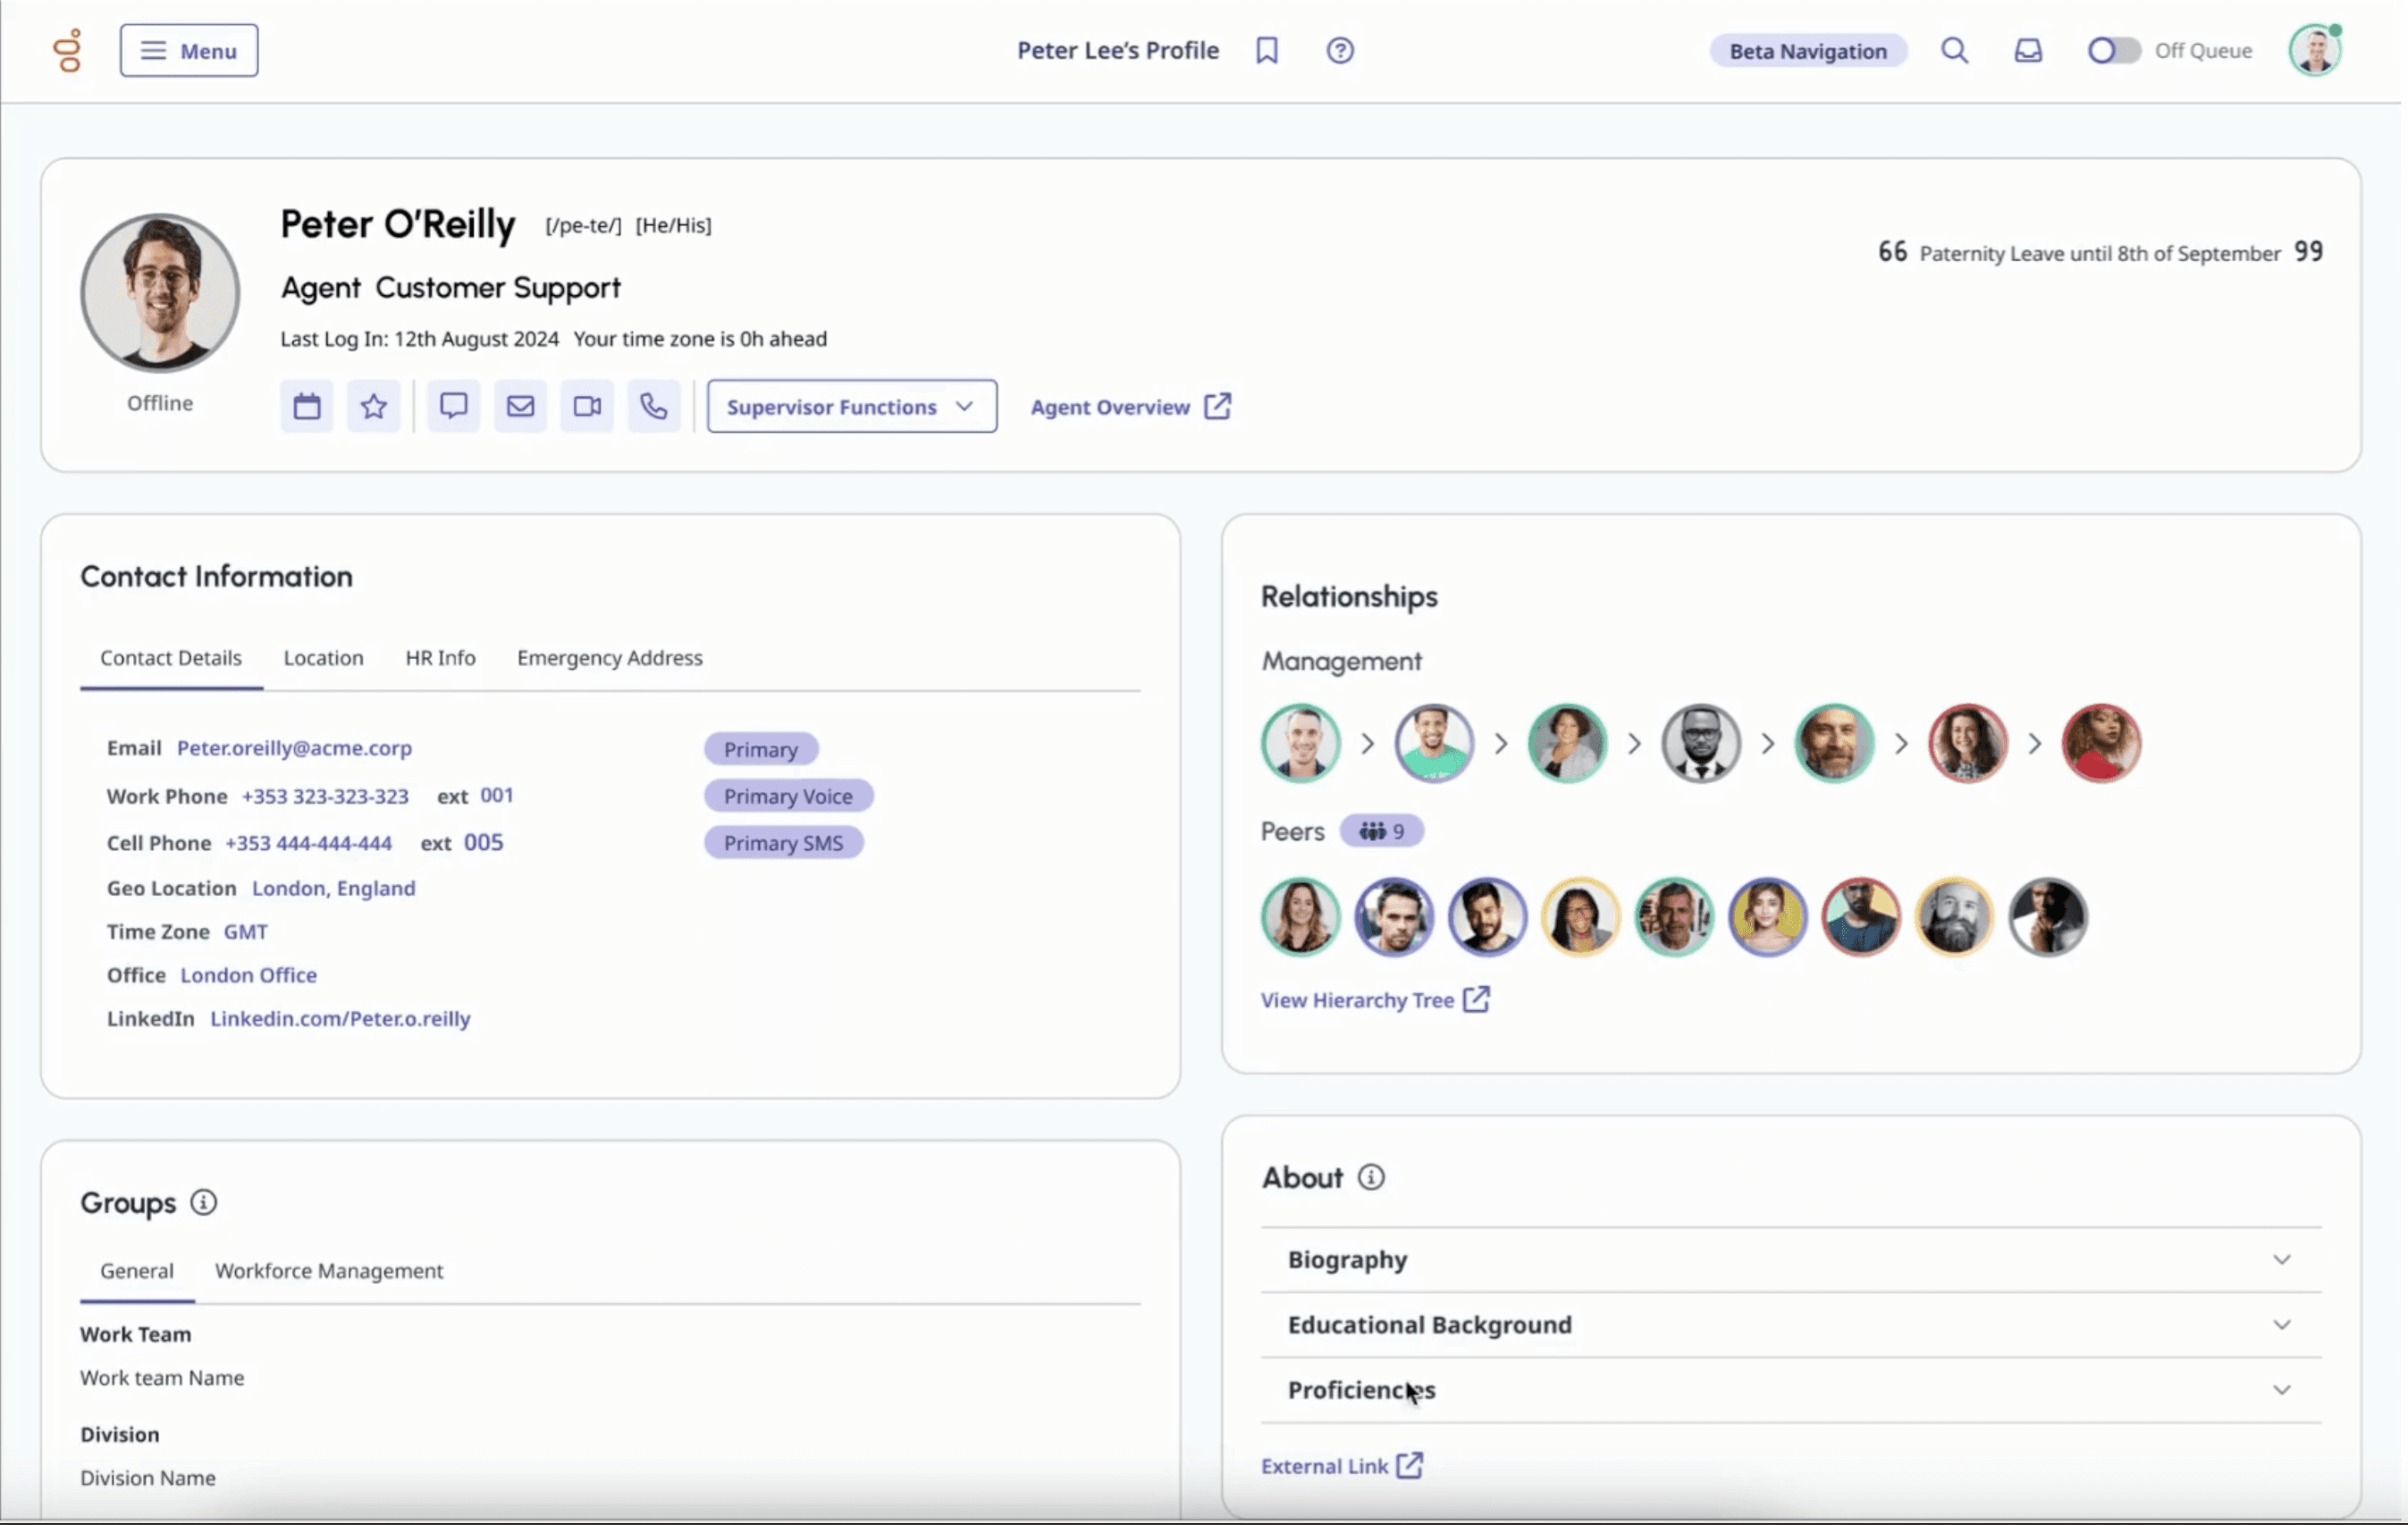The image size is (2408, 1525).
Task: Select the Workforce Management tab
Action: (328, 1270)
